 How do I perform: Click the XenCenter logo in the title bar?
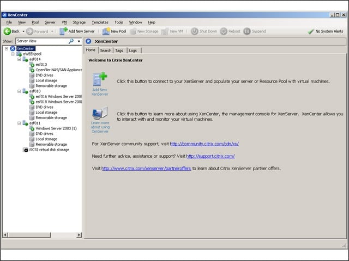pyautogui.click(x=4, y=15)
